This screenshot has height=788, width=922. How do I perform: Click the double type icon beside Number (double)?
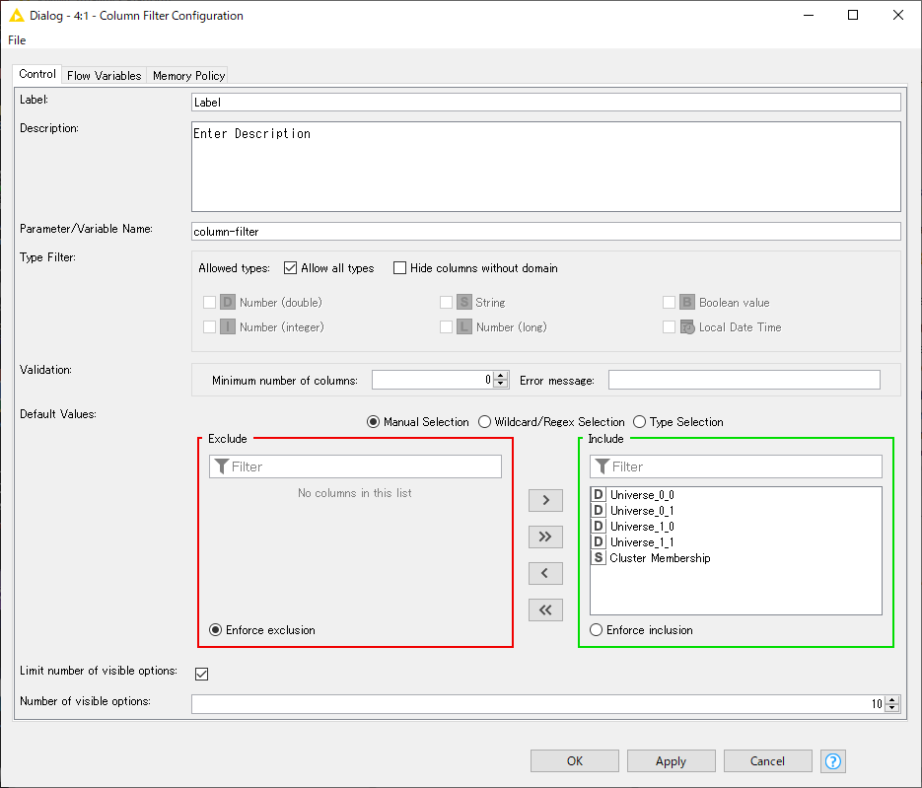[x=228, y=302]
